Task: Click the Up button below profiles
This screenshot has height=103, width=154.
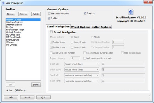Action: (10, 85)
